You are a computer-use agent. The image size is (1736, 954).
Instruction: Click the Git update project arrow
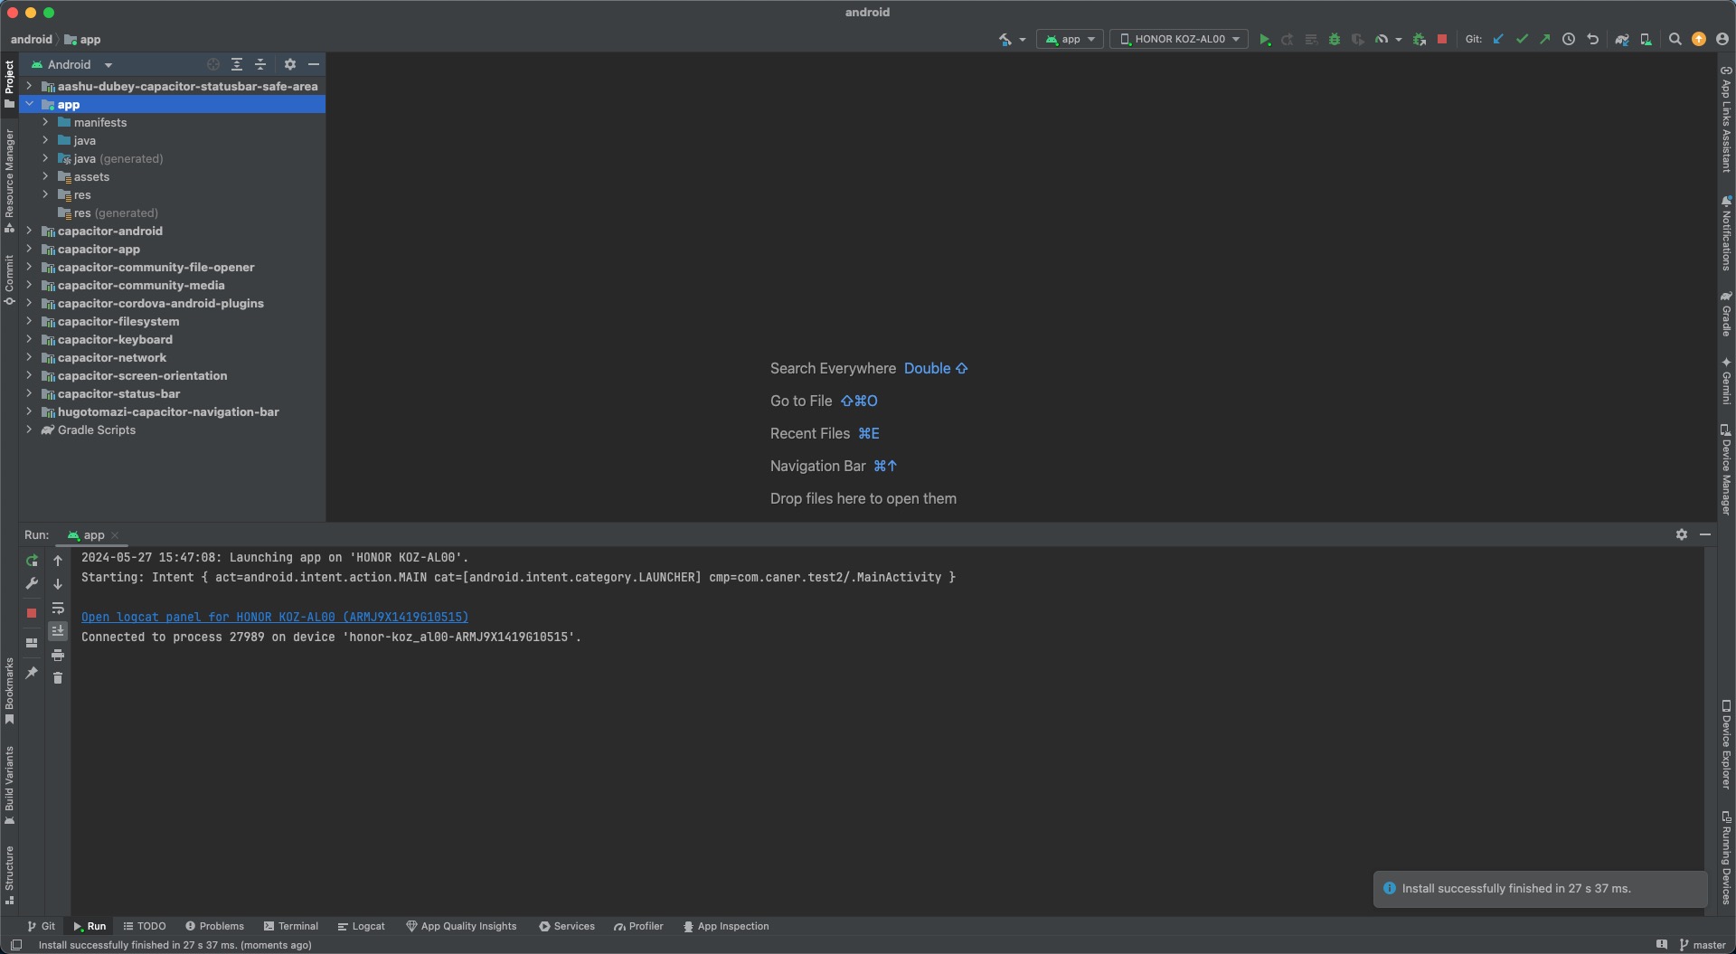click(1498, 40)
